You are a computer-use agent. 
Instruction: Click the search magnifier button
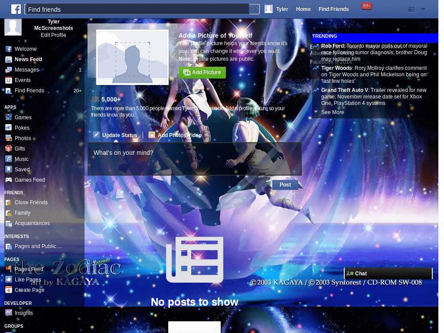tap(254, 10)
